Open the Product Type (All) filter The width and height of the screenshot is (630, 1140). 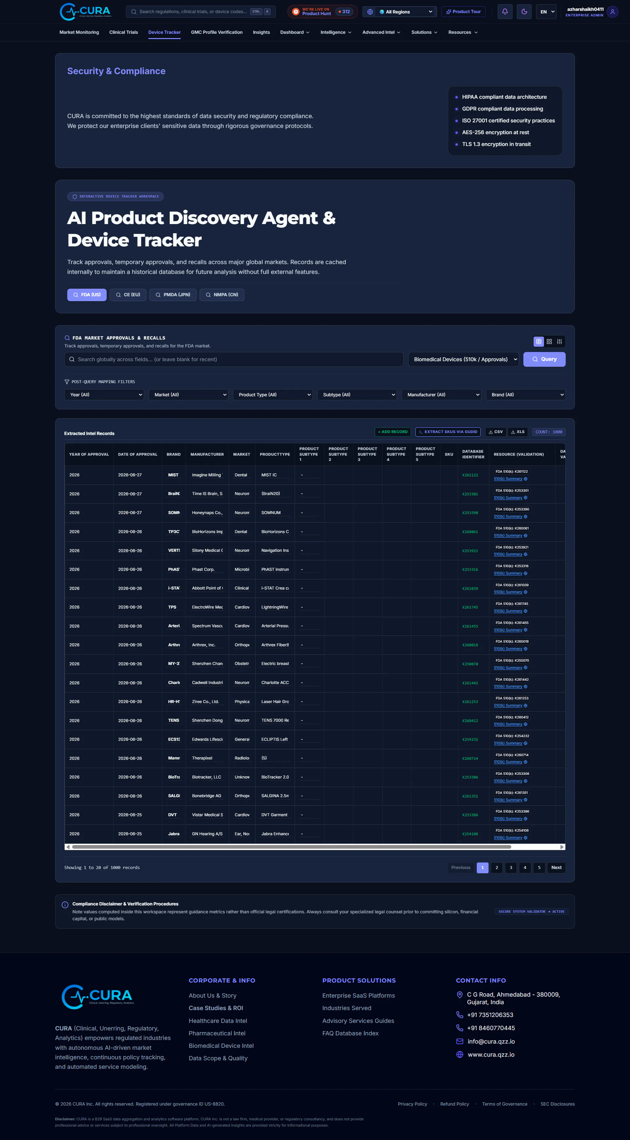pos(273,395)
